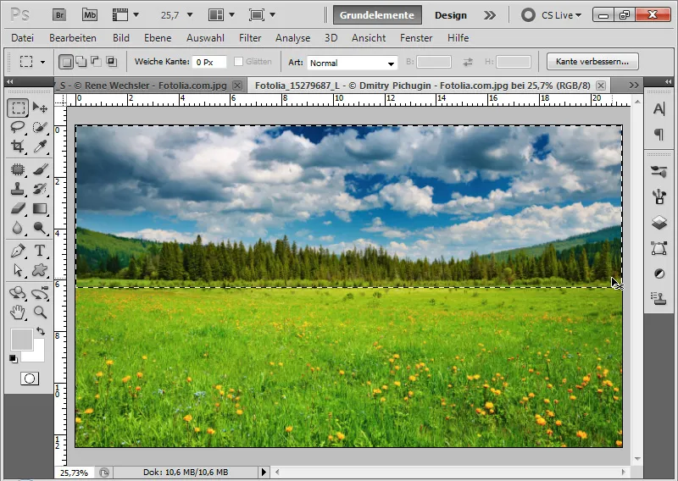
Task: Select the Clone Stamp tool
Action: point(18,189)
